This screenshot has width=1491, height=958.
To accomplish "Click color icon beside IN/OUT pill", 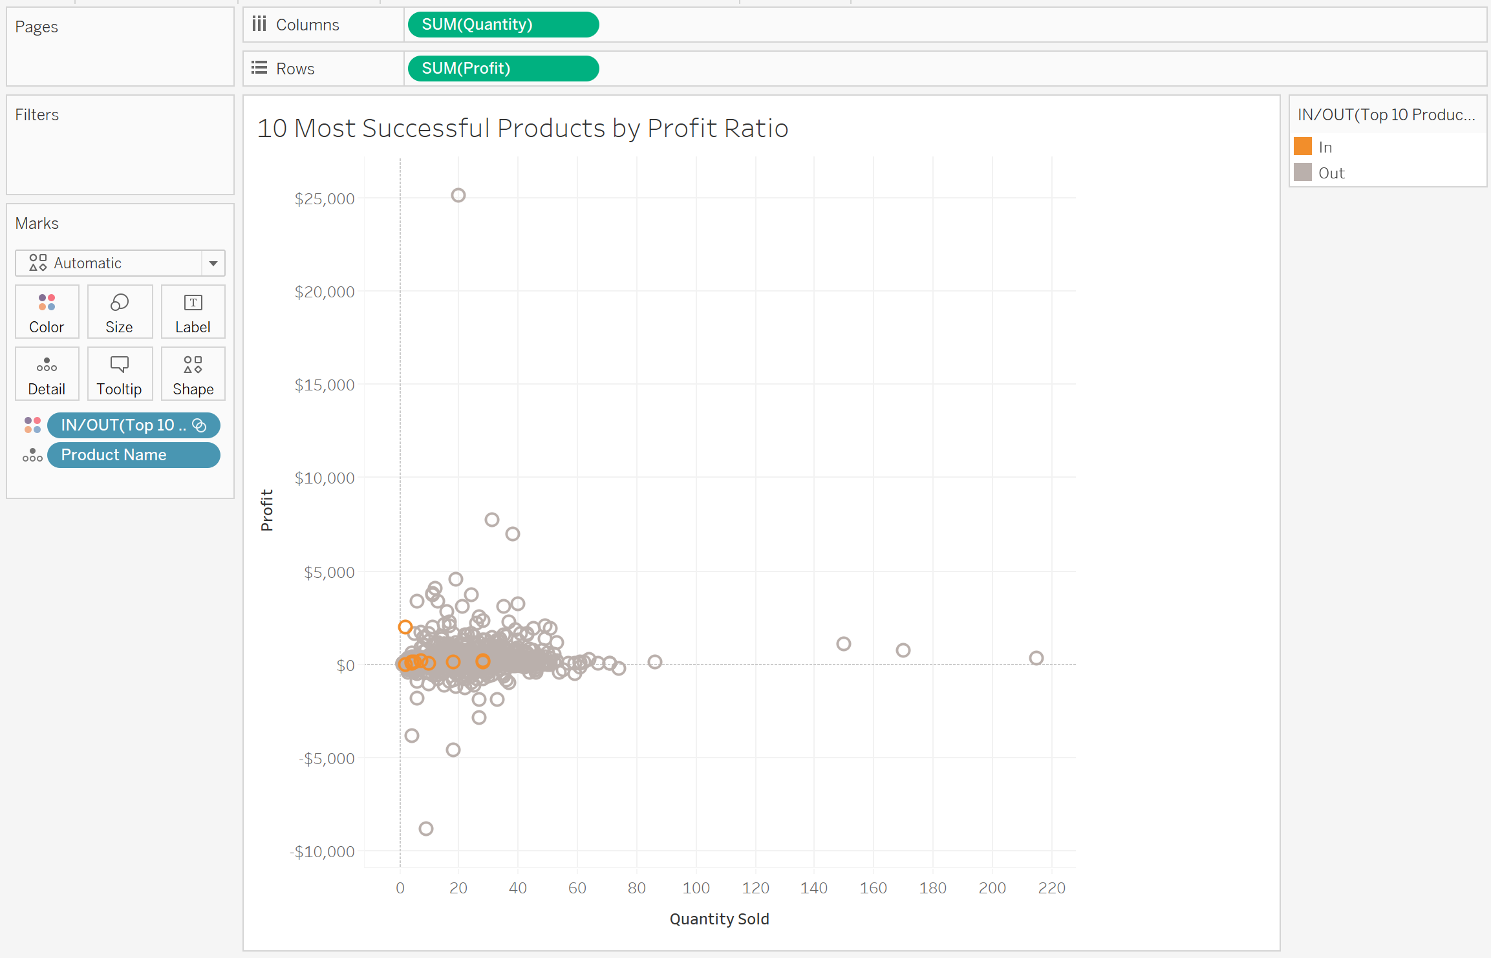I will [32, 425].
